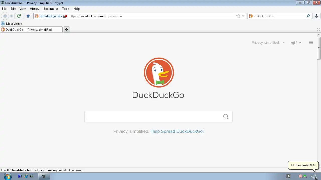Open site identity info for duckduckgo.com
The width and height of the screenshot is (321, 180).
click(49, 16)
